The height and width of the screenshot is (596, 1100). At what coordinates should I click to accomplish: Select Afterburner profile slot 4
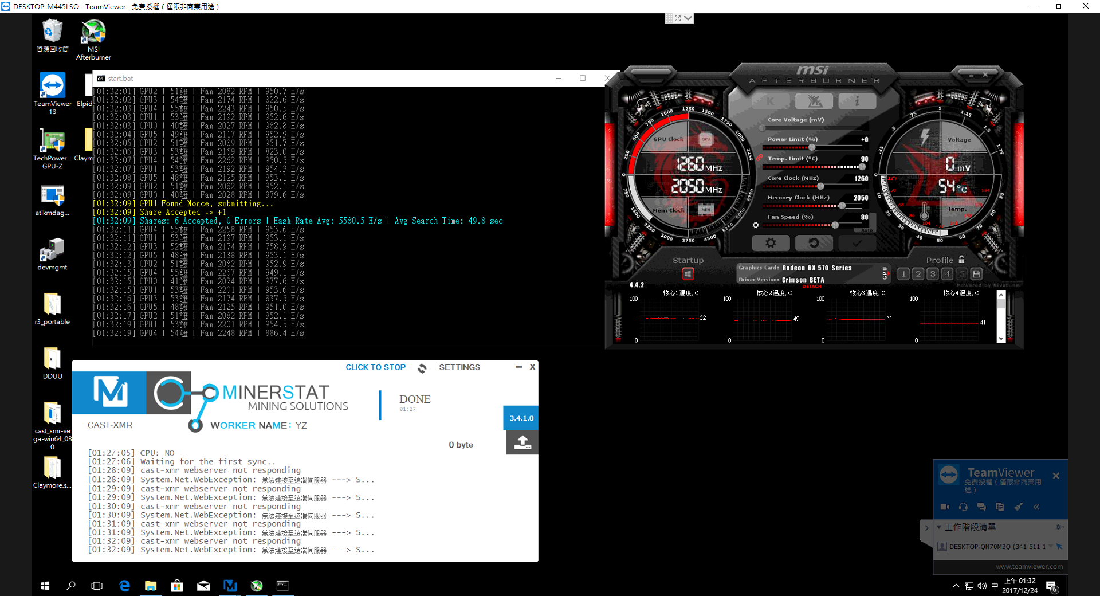click(x=948, y=274)
